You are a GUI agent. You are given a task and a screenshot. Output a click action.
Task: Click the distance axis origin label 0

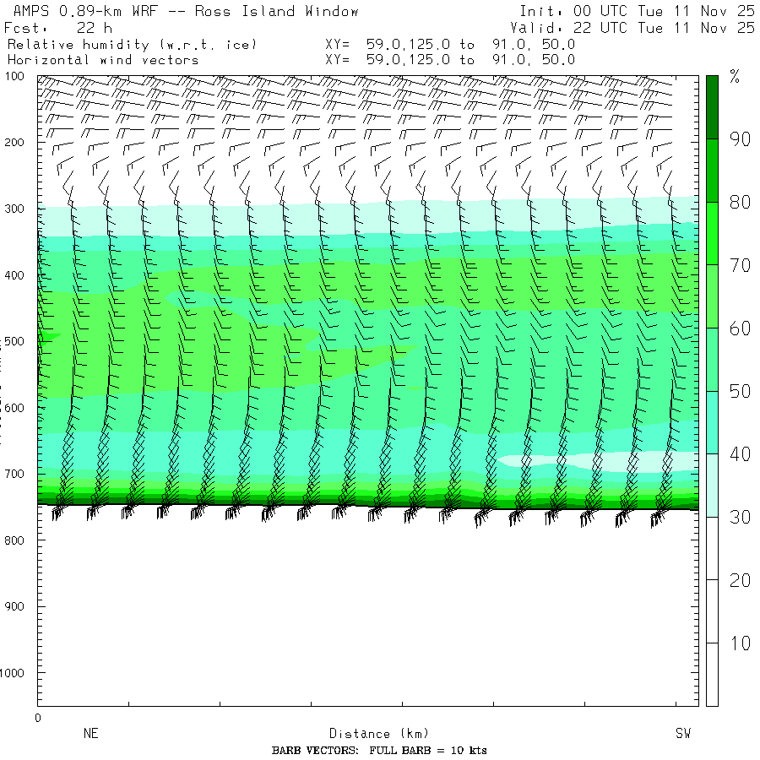pos(38,718)
